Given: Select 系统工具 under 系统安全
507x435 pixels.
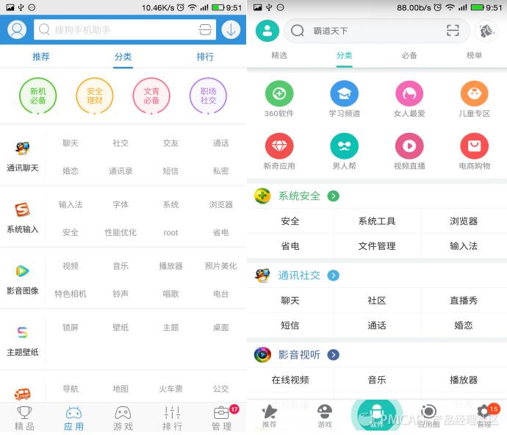Looking at the screenshot, I should 377,221.
